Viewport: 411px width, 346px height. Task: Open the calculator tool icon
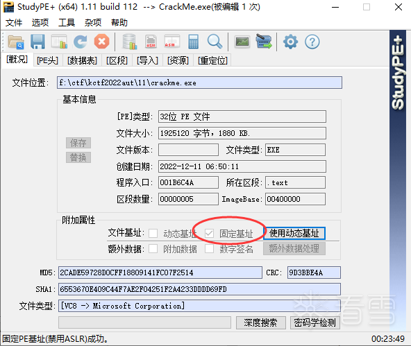click(193, 42)
